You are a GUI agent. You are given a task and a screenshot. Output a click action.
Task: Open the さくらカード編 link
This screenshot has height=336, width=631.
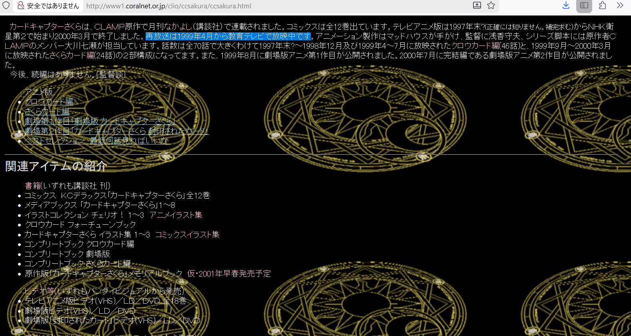(47, 112)
